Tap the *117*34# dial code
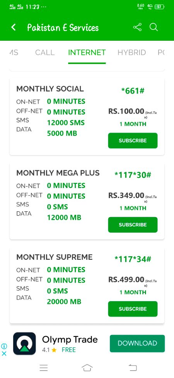Image resolution: width=174 pixels, height=378 pixels. (133, 259)
